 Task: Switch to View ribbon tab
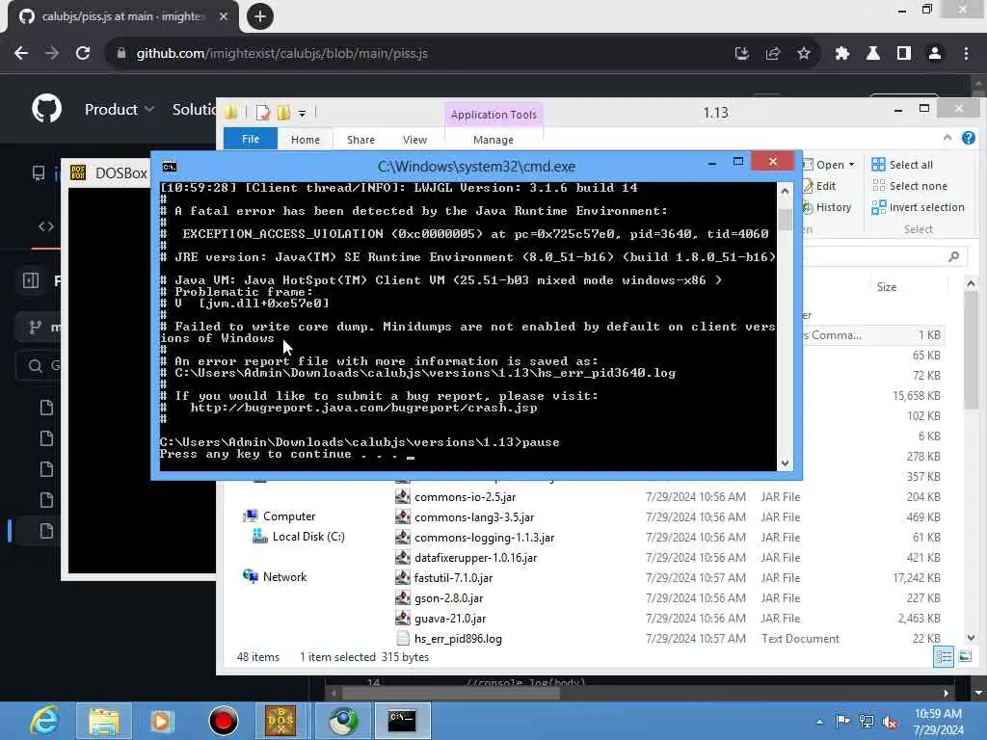point(414,140)
